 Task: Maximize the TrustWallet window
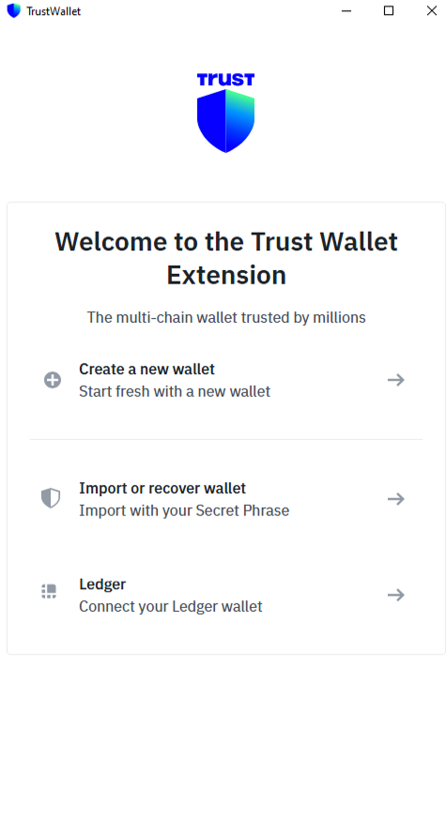pos(389,10)
